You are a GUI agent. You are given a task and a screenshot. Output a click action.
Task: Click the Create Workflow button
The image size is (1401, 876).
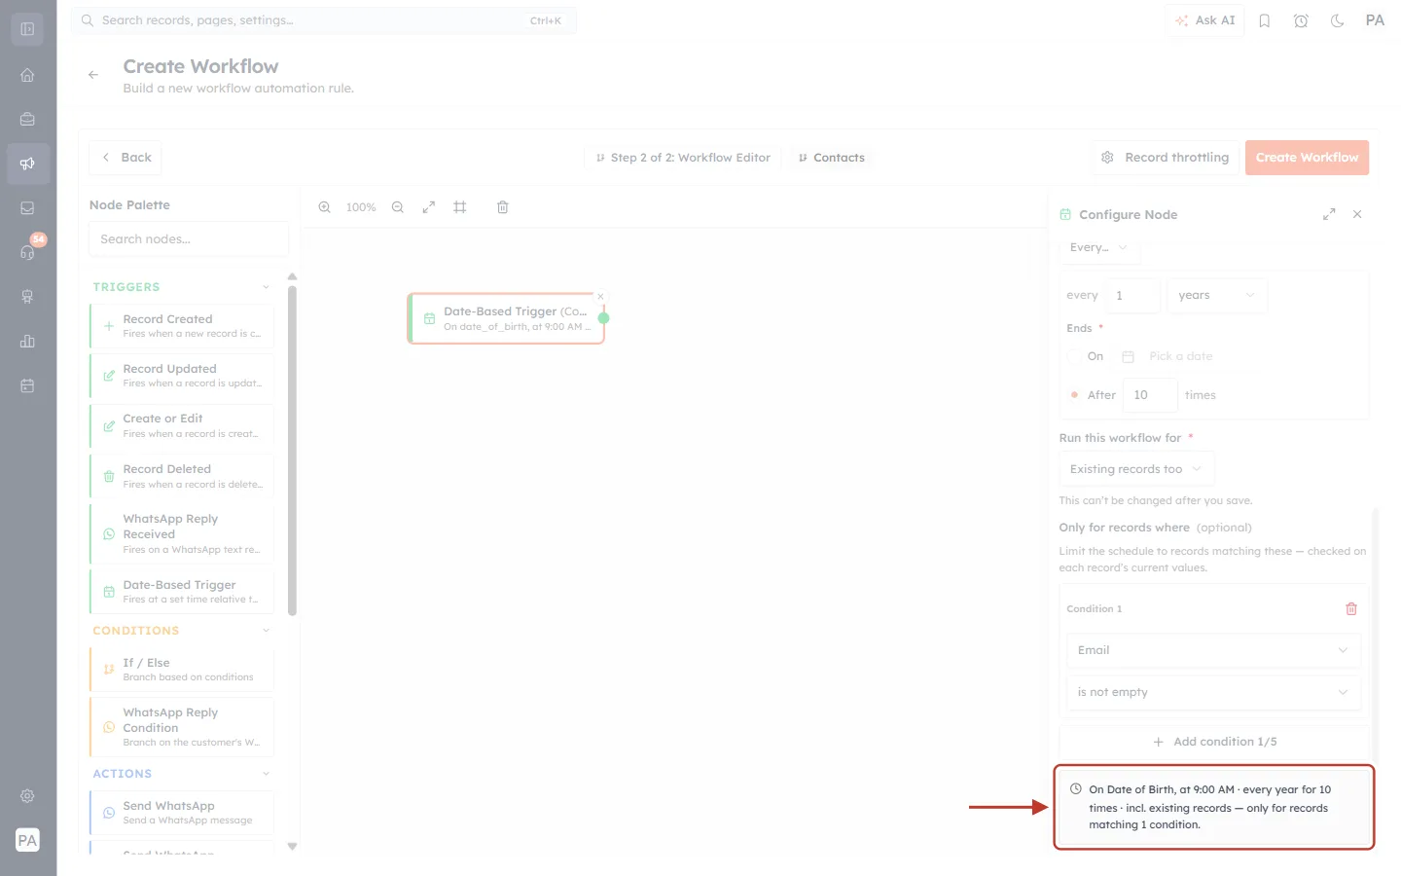pos(1307,158)
